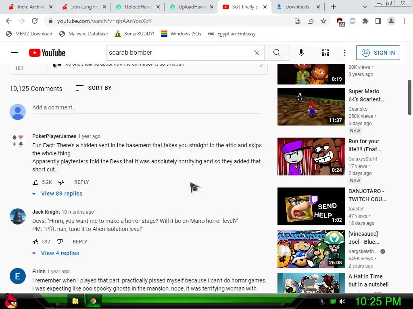Open A Hat in Time in a nutshell title
This screenshot has height=309, width=413.
pos(368,280)
